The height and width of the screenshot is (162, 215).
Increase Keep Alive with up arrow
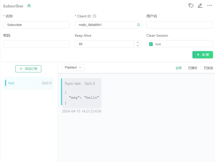tap(138, 42)
